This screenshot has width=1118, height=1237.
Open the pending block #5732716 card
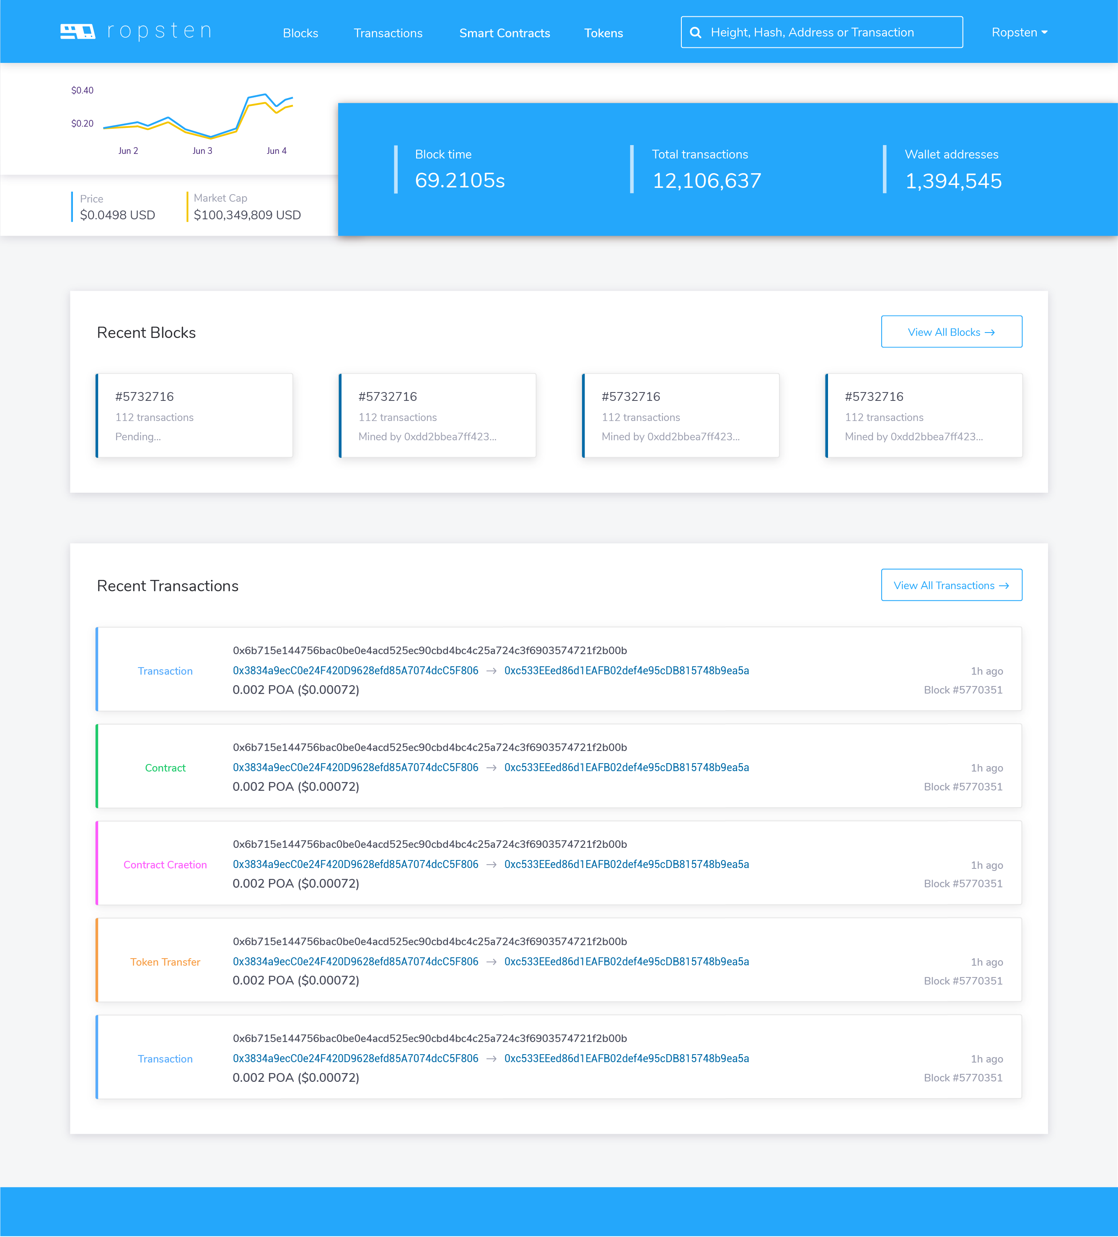pos(194,416)
